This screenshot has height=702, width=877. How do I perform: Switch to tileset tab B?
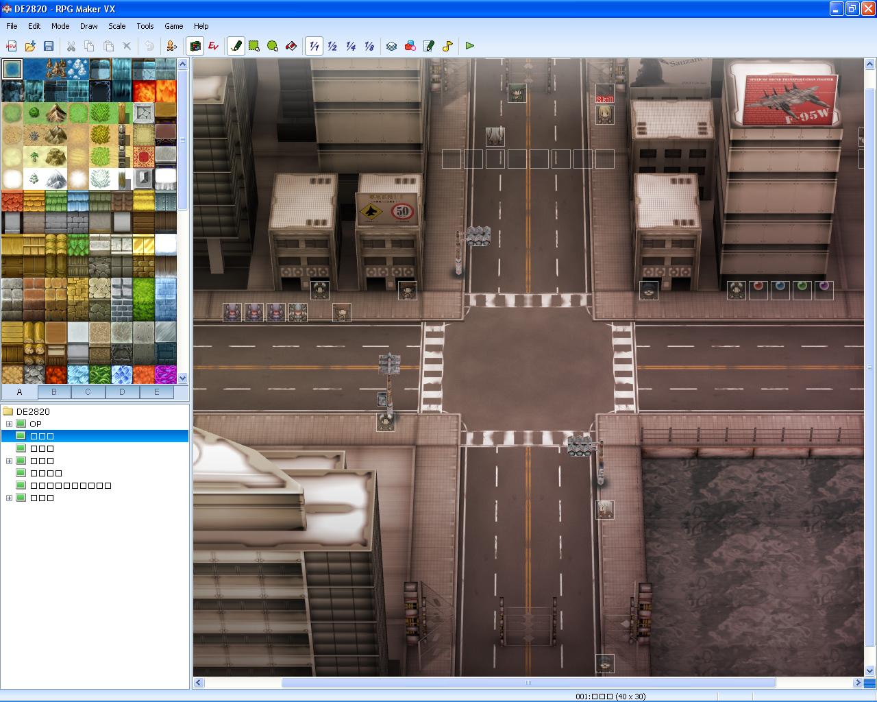click(x=54, y=392)
